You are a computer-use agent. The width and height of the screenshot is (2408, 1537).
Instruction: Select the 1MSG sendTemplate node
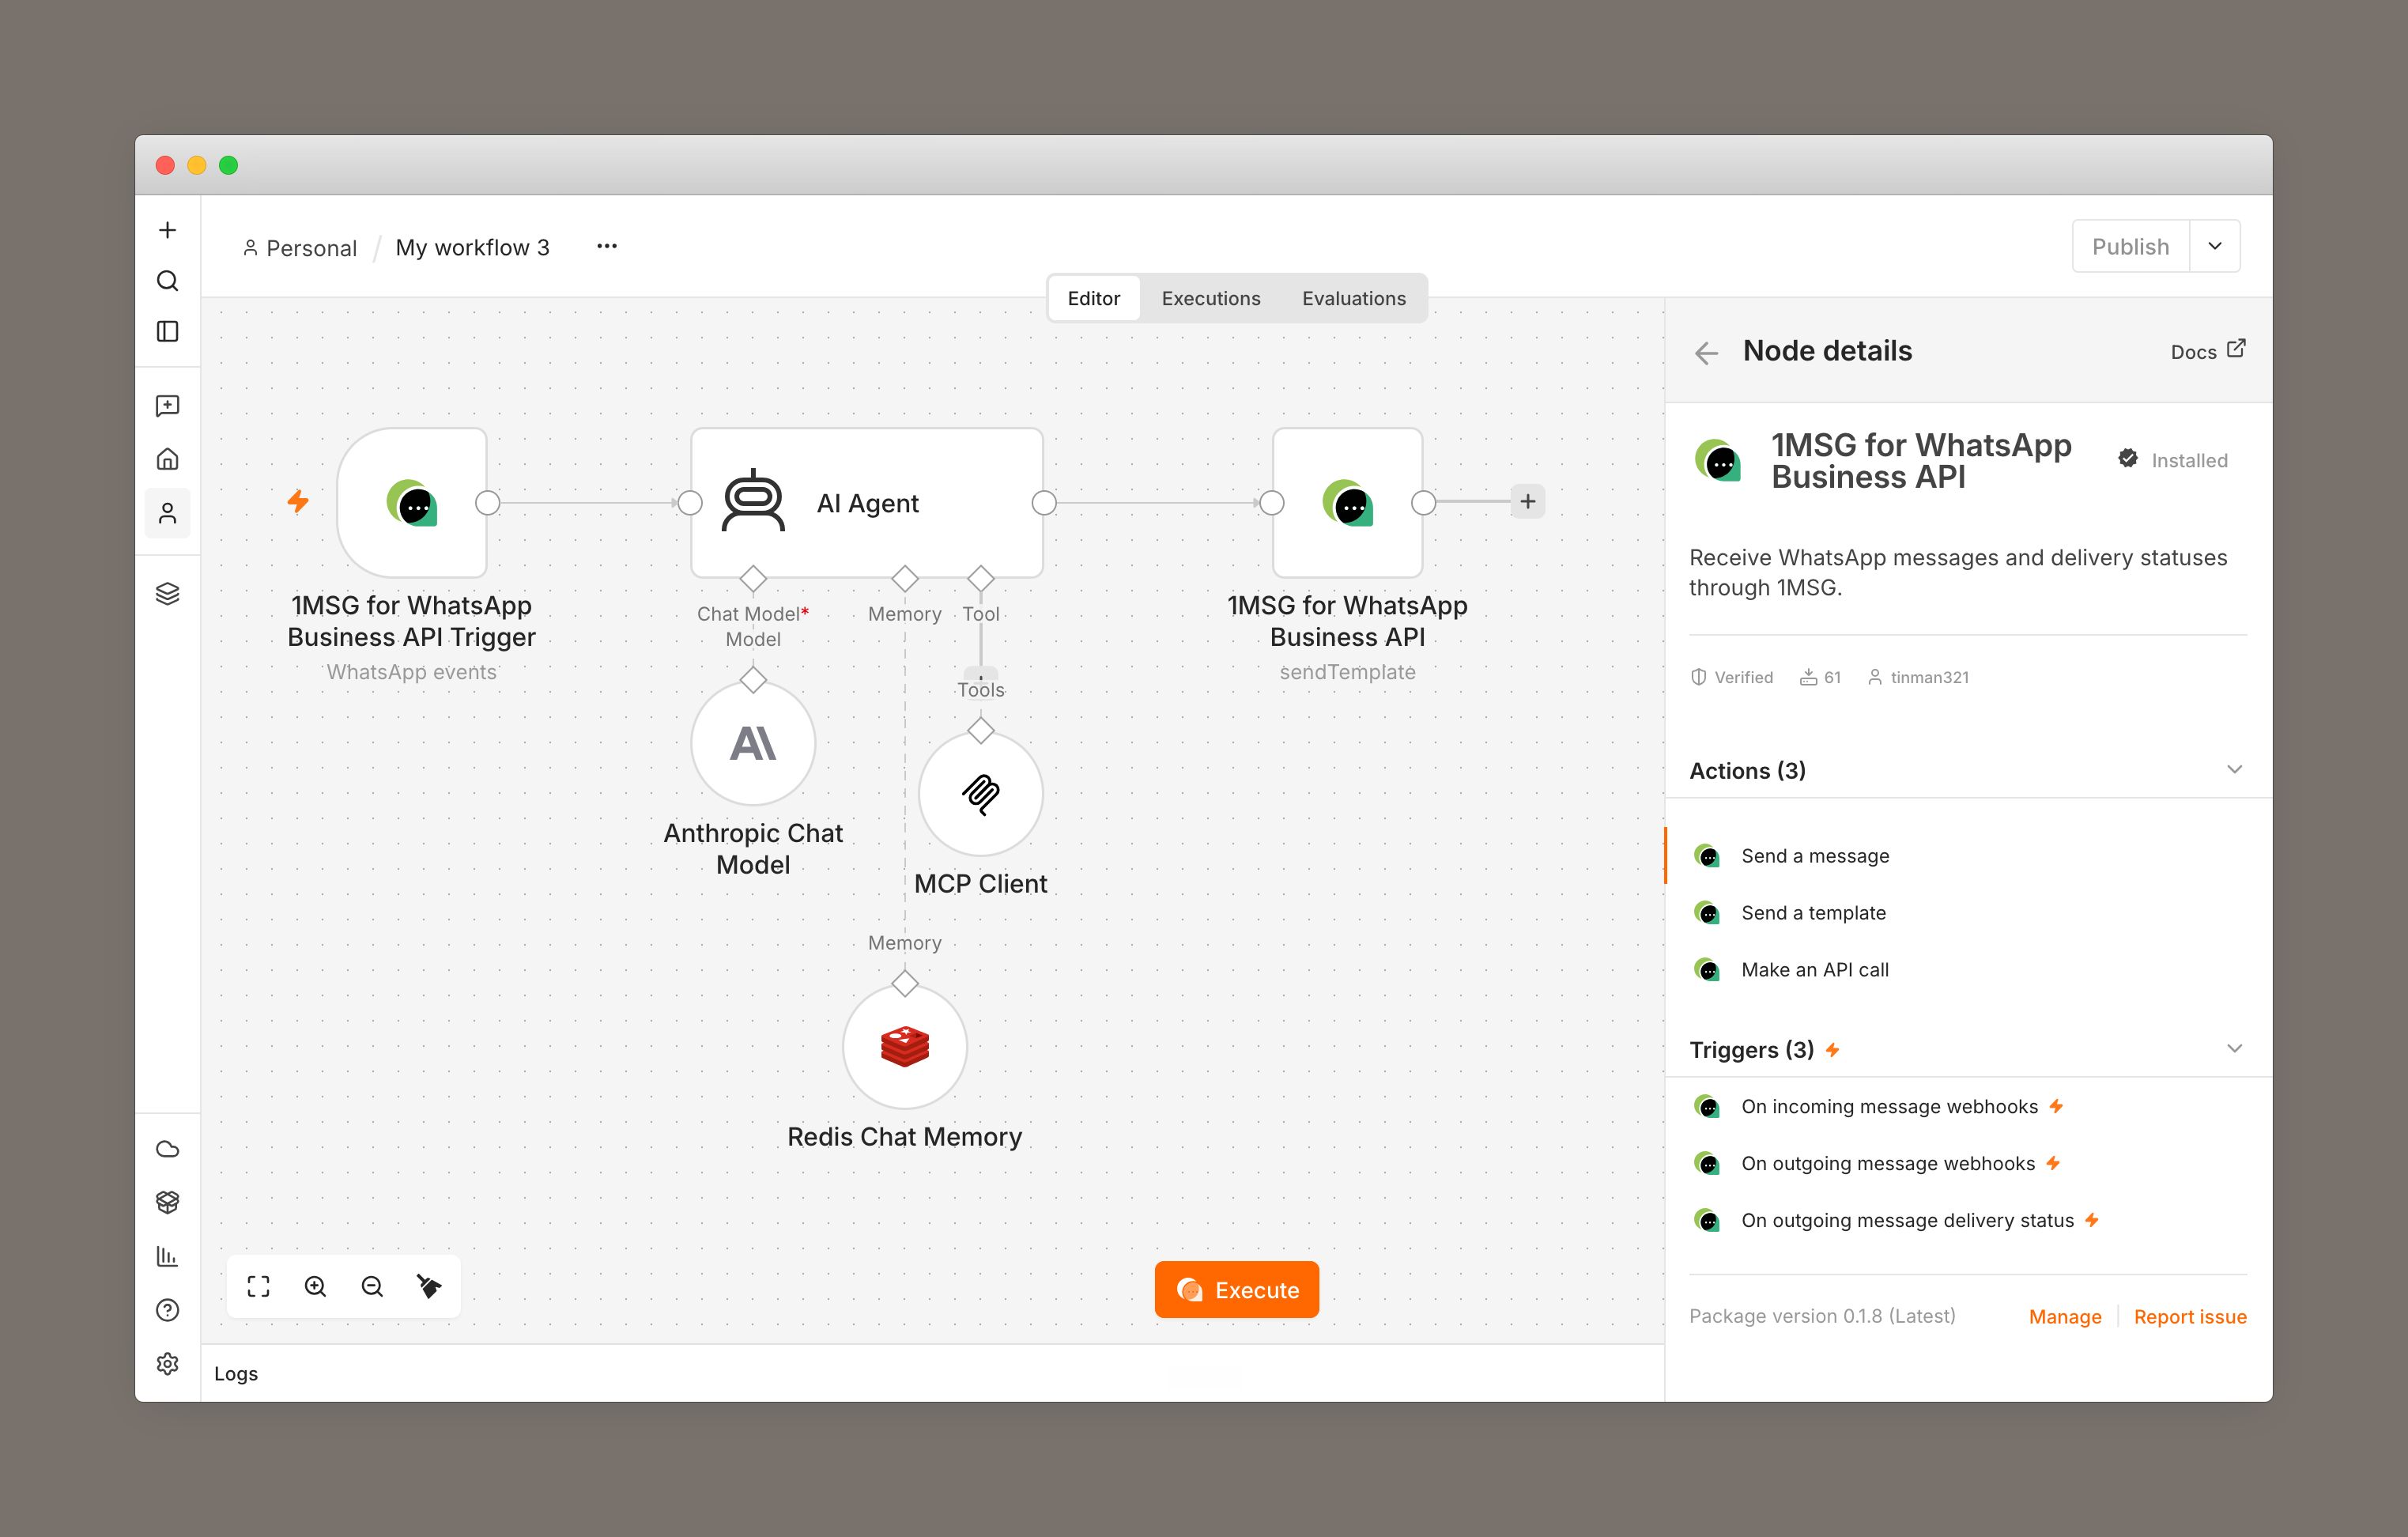(x=1348, y=503)
